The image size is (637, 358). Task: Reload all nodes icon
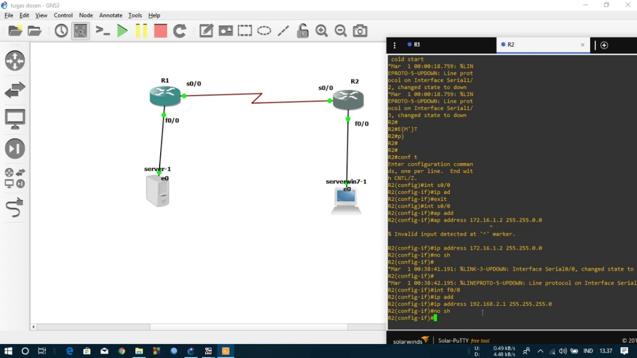click(x=180, y=31)
